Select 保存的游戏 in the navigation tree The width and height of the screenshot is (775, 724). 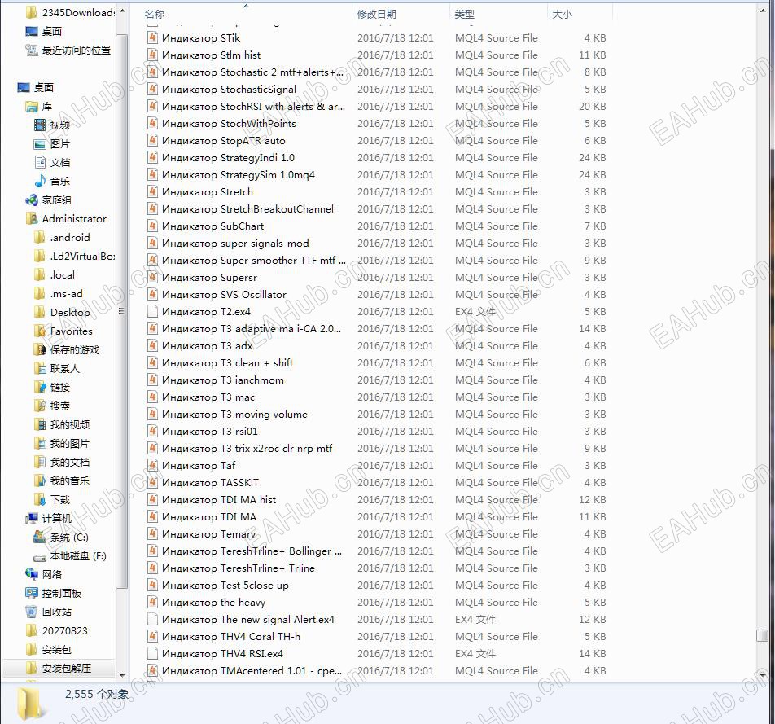tap(75, 350)
